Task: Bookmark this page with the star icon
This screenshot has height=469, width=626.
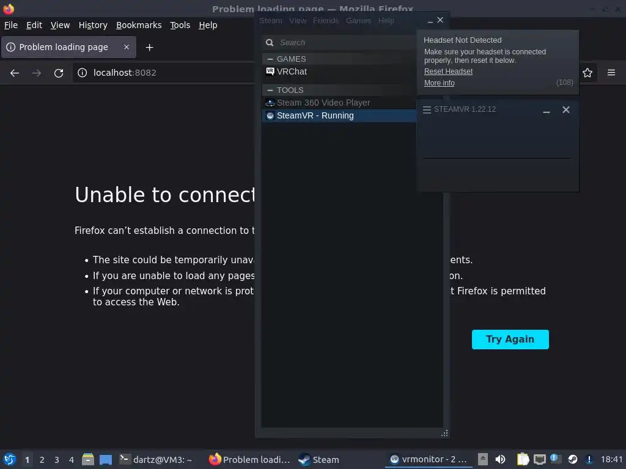Action: coord(587,73)
